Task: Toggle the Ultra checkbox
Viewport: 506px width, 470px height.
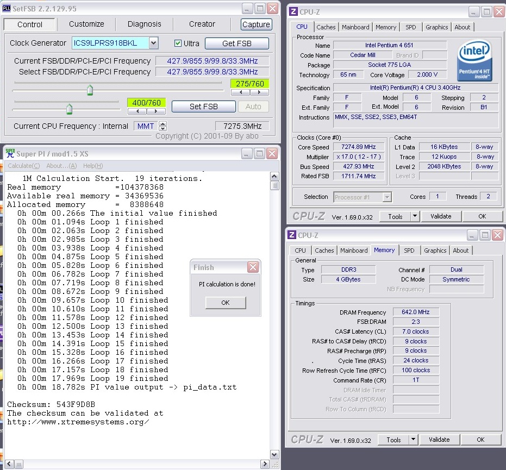Action: [178, 43]
